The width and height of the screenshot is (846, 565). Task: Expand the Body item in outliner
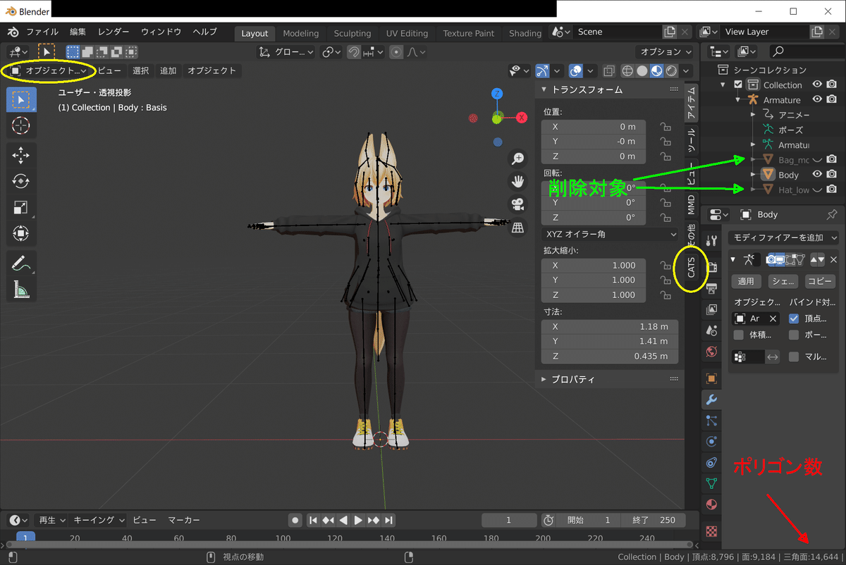(x=753, y=174)
